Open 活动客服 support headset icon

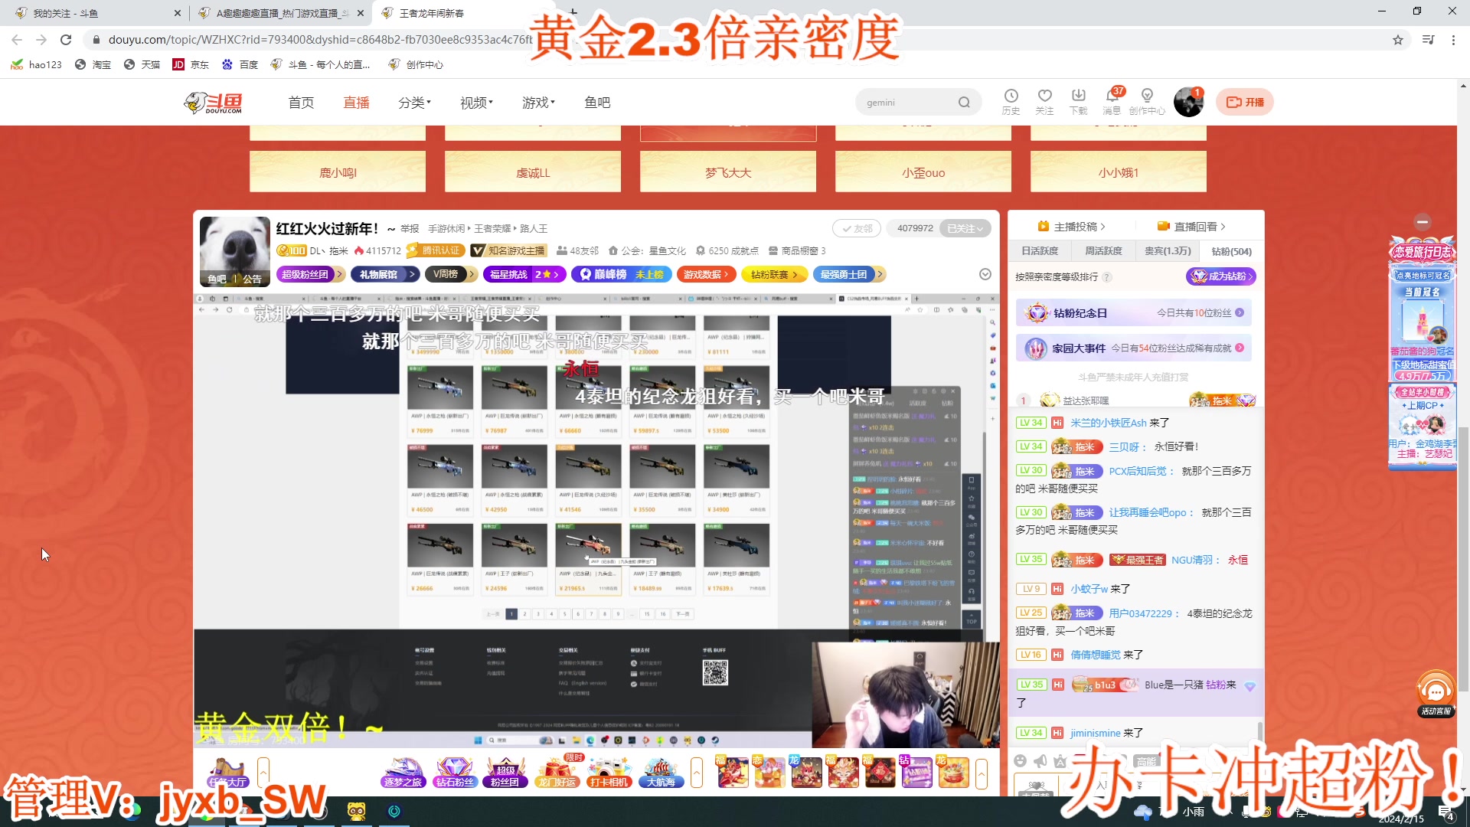tap(1436, 694)
